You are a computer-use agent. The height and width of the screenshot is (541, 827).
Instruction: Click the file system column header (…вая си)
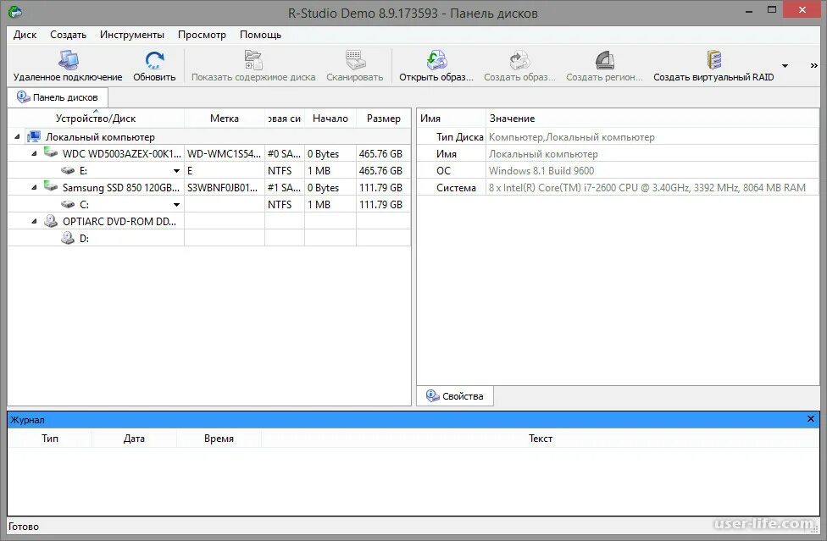coord(285,119)
